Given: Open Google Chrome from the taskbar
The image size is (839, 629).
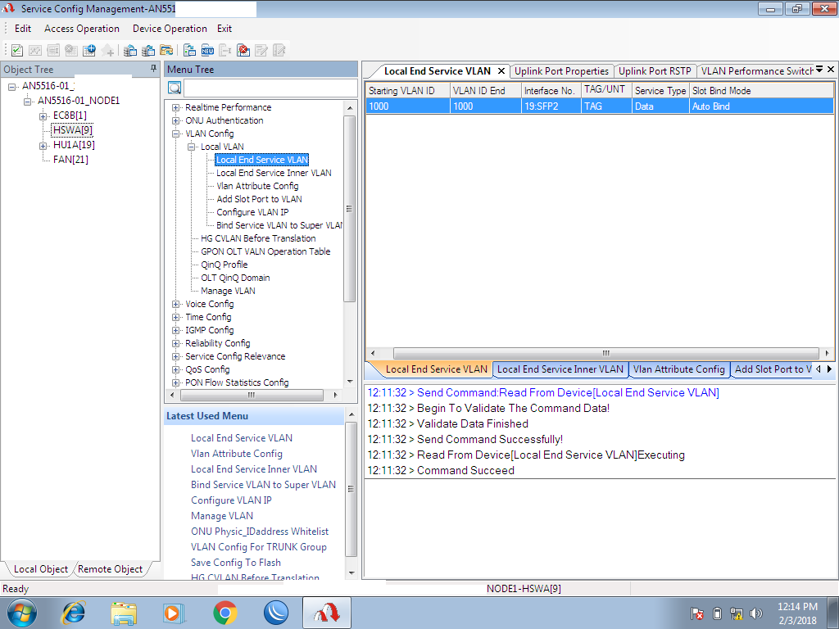Looking at the screenshot, I should coord(225,613).
